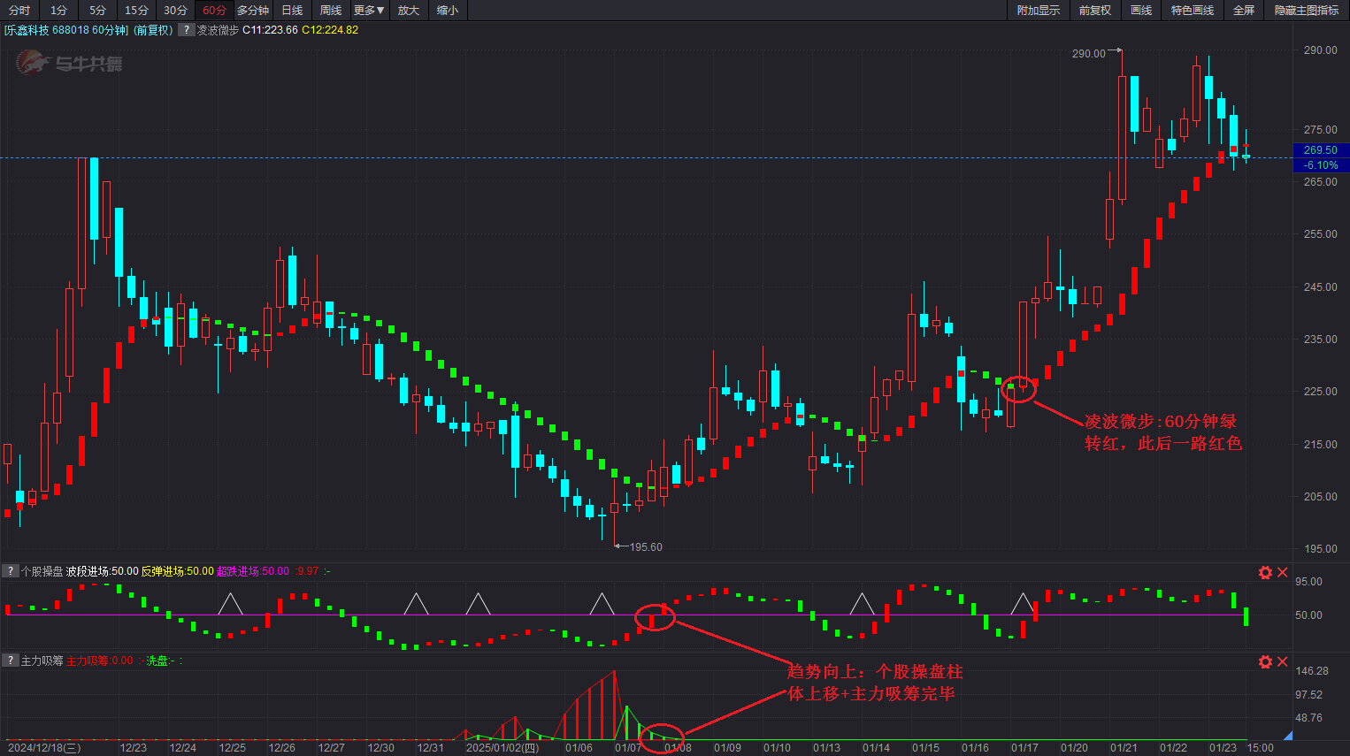1350x756 pixels.
Task: Click the 凌波微步 indicator name
Action: click(218, 30)
